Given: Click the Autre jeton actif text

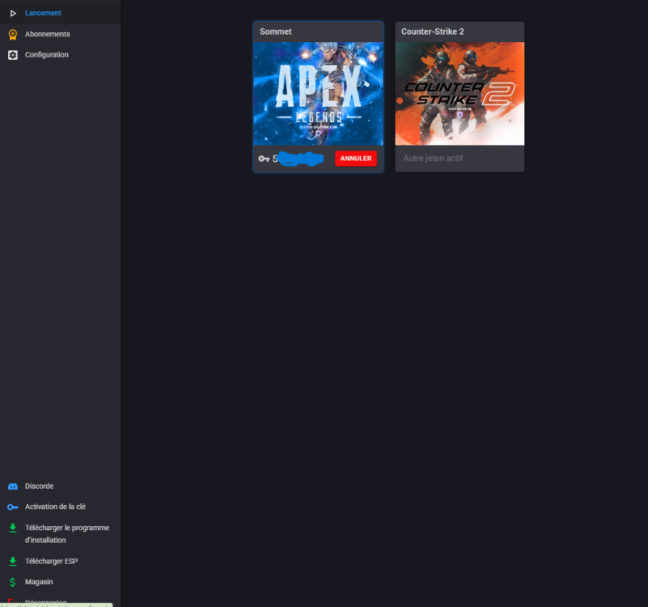Looking at the screenshot, I should (x=433, y=159).
